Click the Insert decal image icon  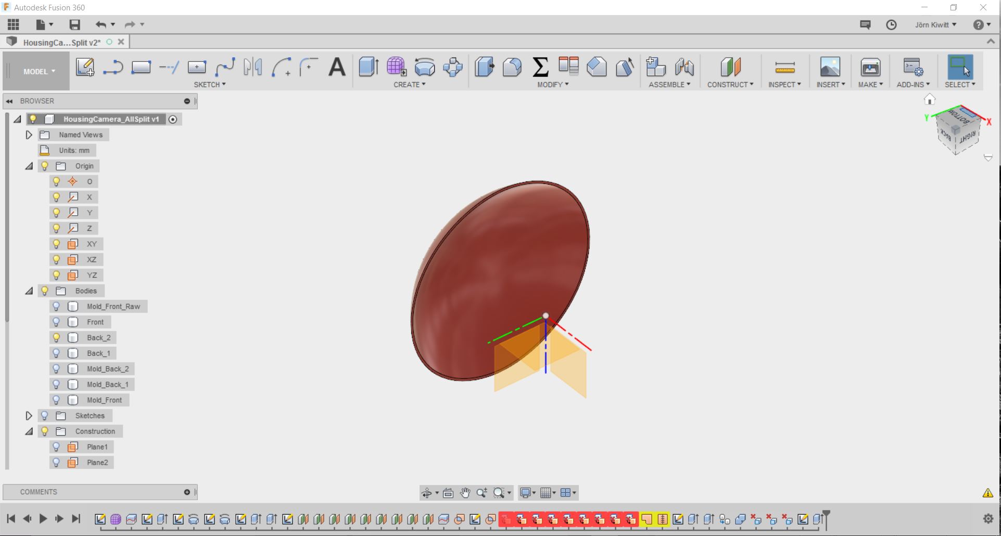[830, 67]
